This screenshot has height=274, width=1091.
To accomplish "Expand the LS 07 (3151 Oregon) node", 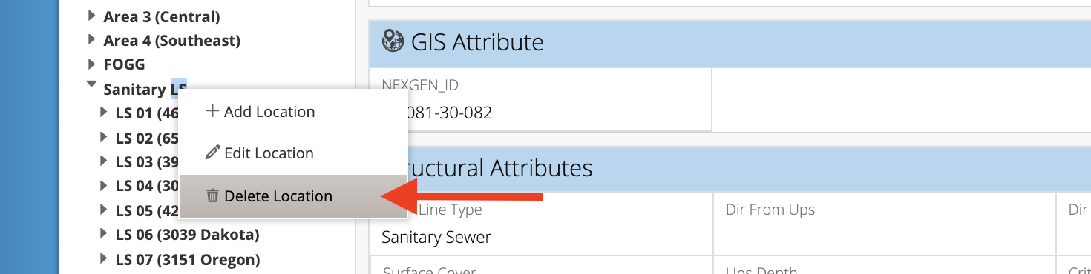I will (x=103, y=258).
